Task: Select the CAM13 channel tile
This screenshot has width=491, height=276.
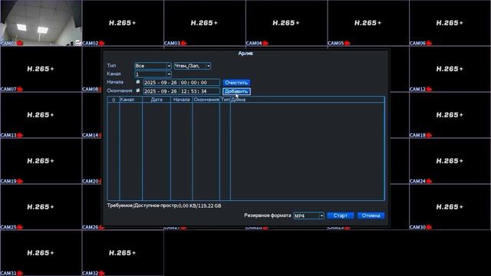Action: 41,115
